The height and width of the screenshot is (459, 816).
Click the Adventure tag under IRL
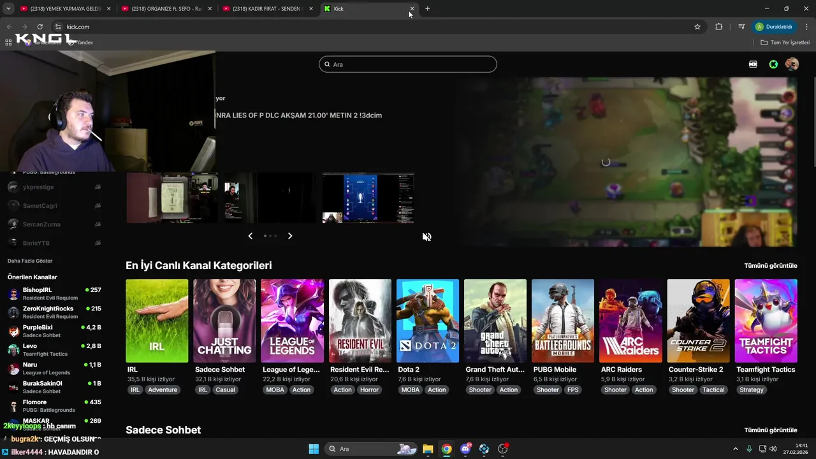[163, 390]
